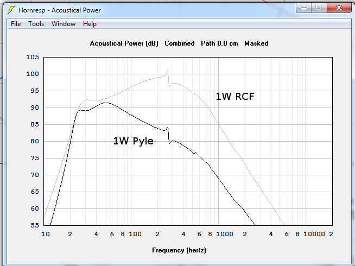This screenshot has height=266, width=355.
Task: Click the 65 dB y-axis value
Action: pyautogui.click(x=35, y=192)
